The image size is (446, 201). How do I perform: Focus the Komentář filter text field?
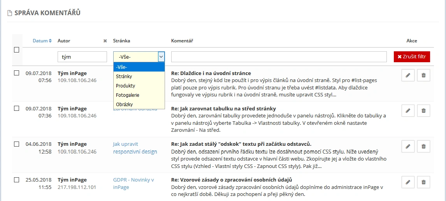[x=279, y=57]
